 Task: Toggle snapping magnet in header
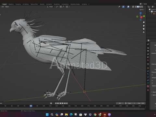(61, 7)
